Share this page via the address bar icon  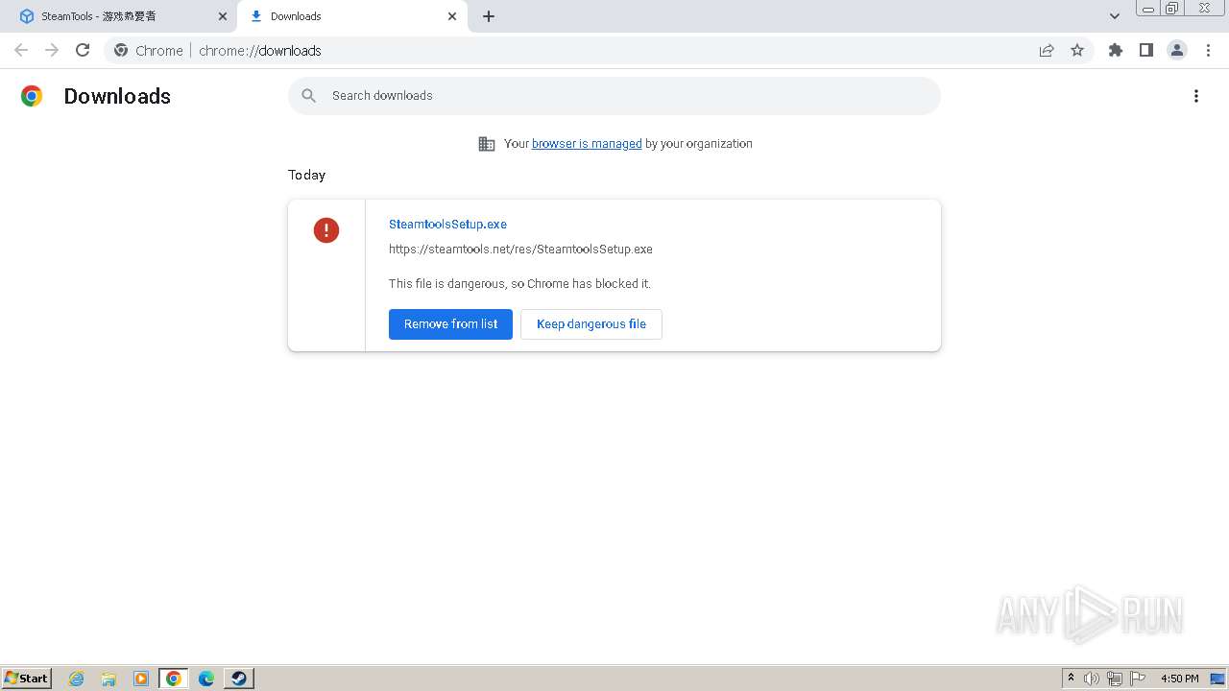pyautogui.click(x=1047, y=51)
